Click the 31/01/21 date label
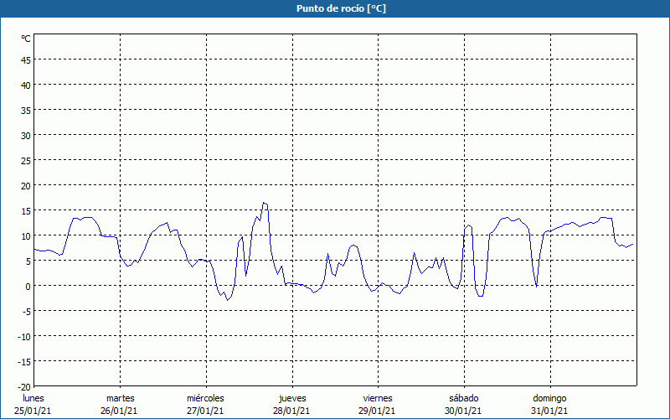This screenshot has width=670, height=419. pos(549,411)
